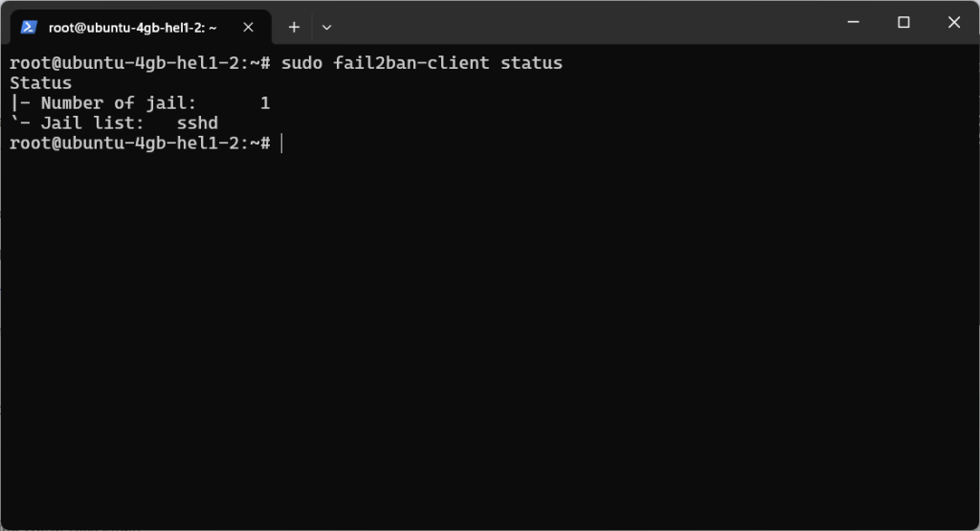
Task: Click the 'Number of jail:' label
Action: click(x=118, y=103)
